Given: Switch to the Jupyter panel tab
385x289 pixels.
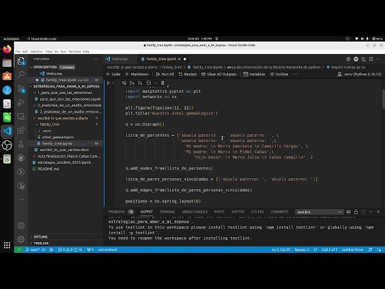Looking at the screenshot, I should click(238, 211).
